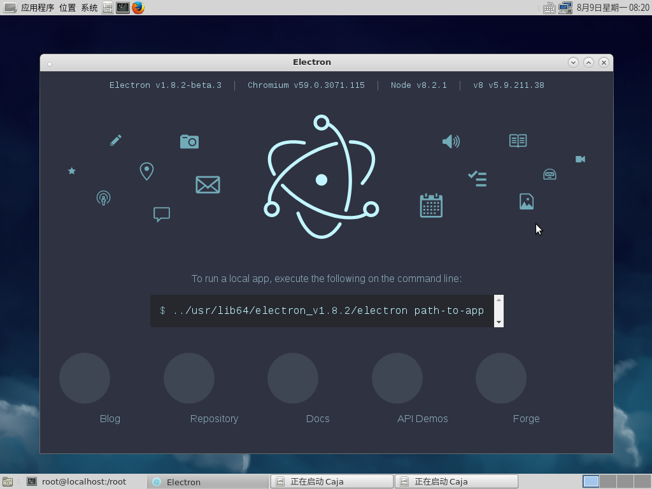Viewport: 652px width, 489px height.
Task: Open the 位置 places menu
Action: 67,8
